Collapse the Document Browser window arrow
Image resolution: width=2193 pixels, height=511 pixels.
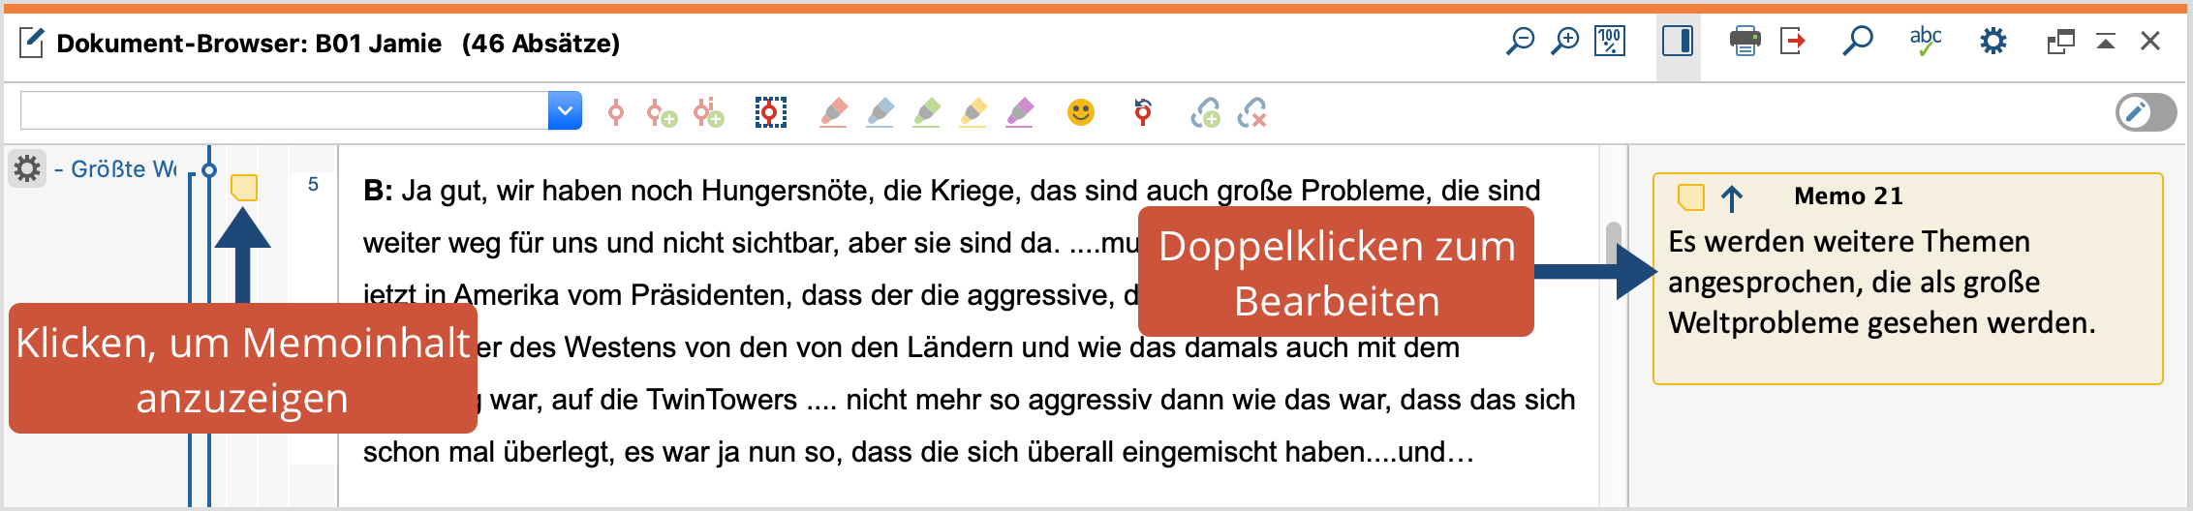point(2106,42)
